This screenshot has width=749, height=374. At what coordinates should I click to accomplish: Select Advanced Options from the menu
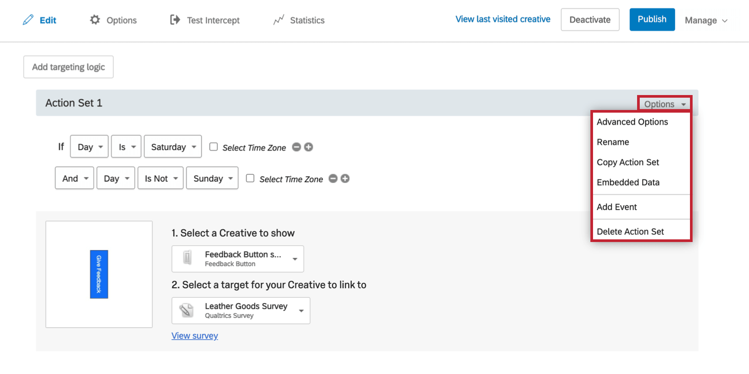632,122
